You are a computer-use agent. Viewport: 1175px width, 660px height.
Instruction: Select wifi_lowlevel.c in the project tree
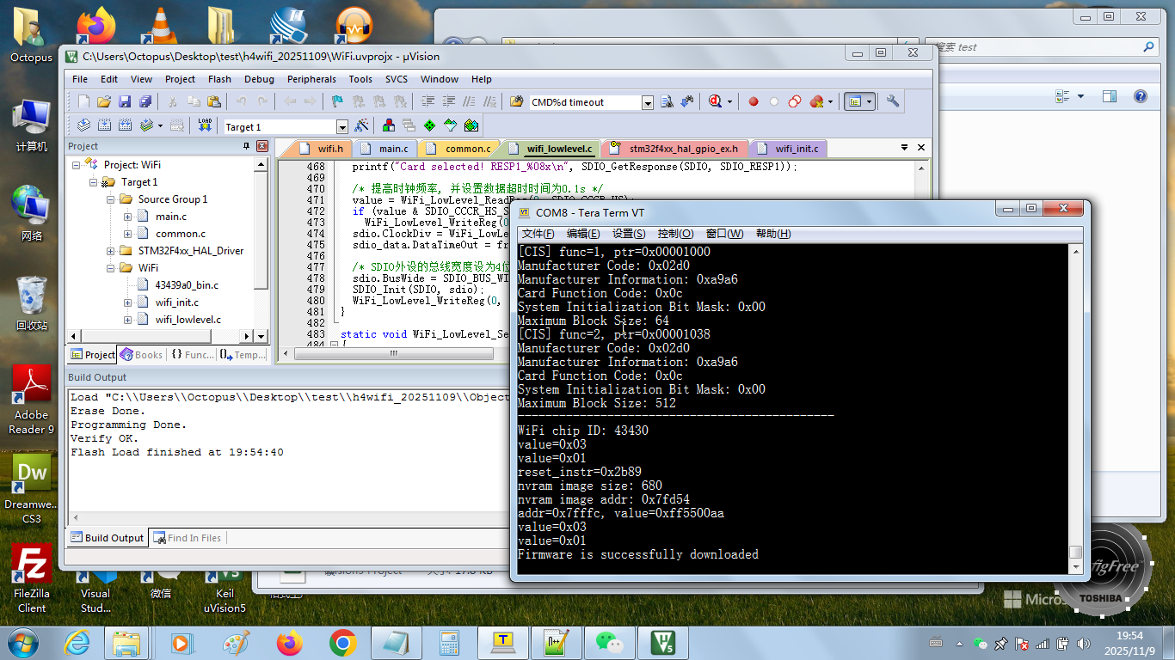(x=188, y=320)
